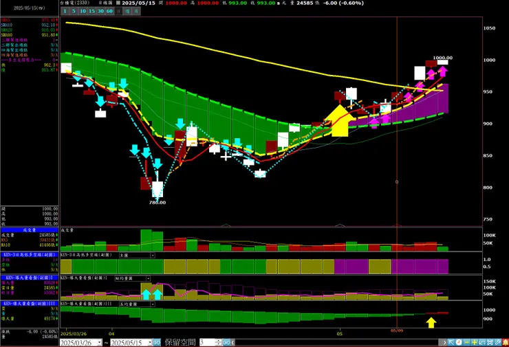The image size is (509, 347).
Task: Click the minus zoom-out icon
Action: pos(466,342)
